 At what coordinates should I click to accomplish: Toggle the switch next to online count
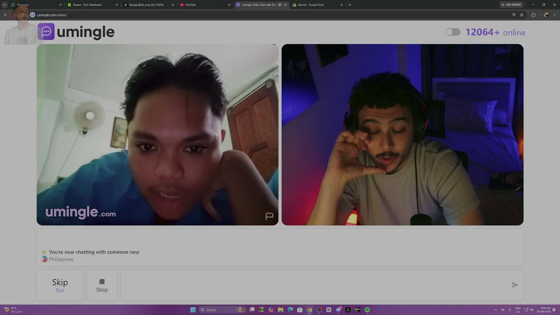coord(453,32)
